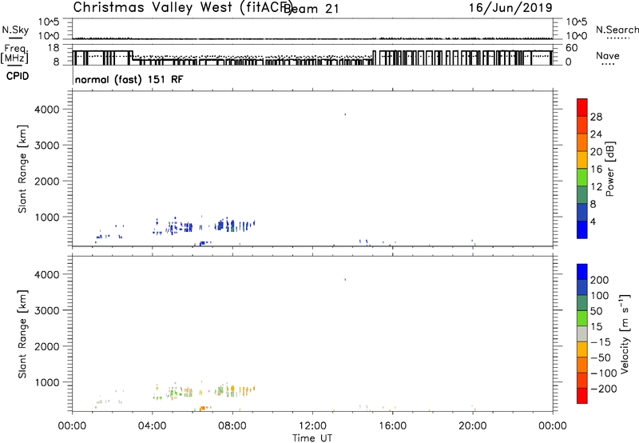
Task: Click the '18' frequency axis tick label
Action: point(54,48)
